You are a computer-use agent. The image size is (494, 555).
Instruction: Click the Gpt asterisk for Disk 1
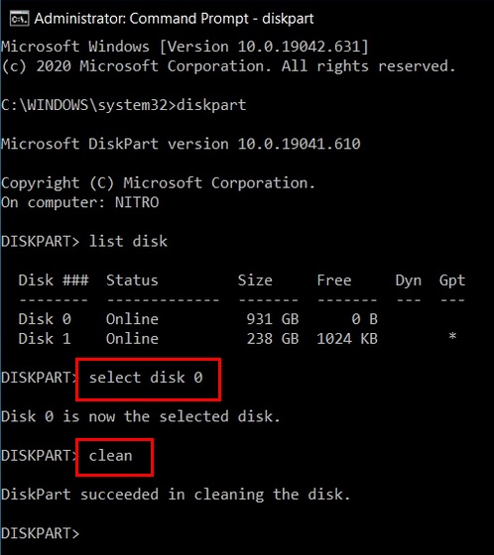[452, 337]
